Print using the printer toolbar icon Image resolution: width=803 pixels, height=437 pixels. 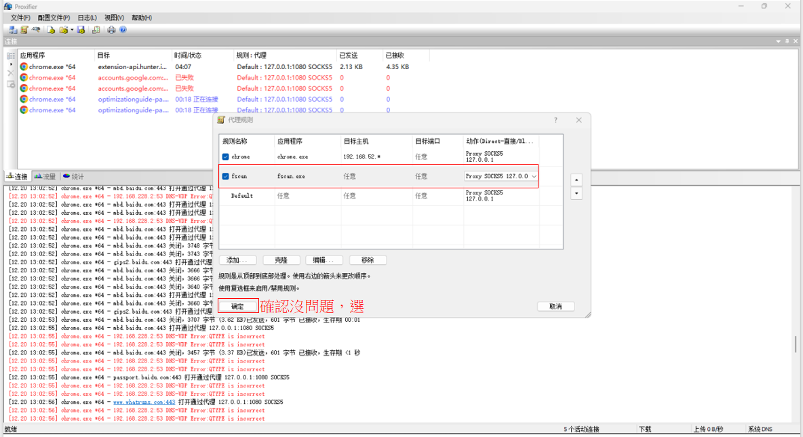(111, 30)
